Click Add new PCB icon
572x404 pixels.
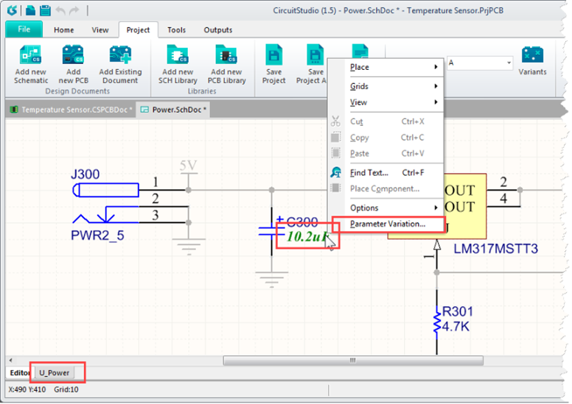[x=73, y=55]
